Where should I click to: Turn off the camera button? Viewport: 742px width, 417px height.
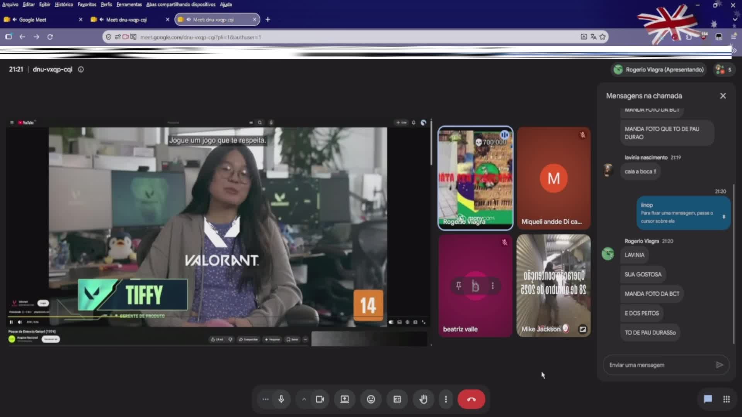[x=320, y=399]
